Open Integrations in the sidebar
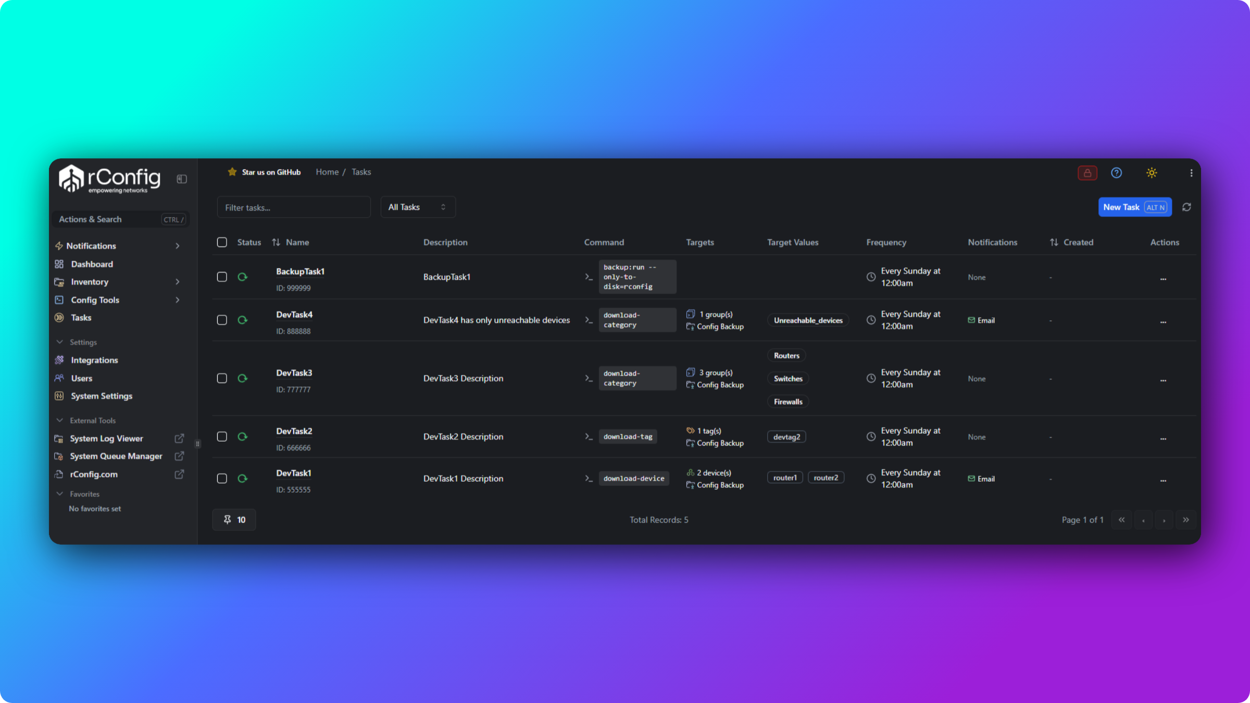Image resolution: width=1250 pixels, height=703 pixels. [x=94, y=360]
